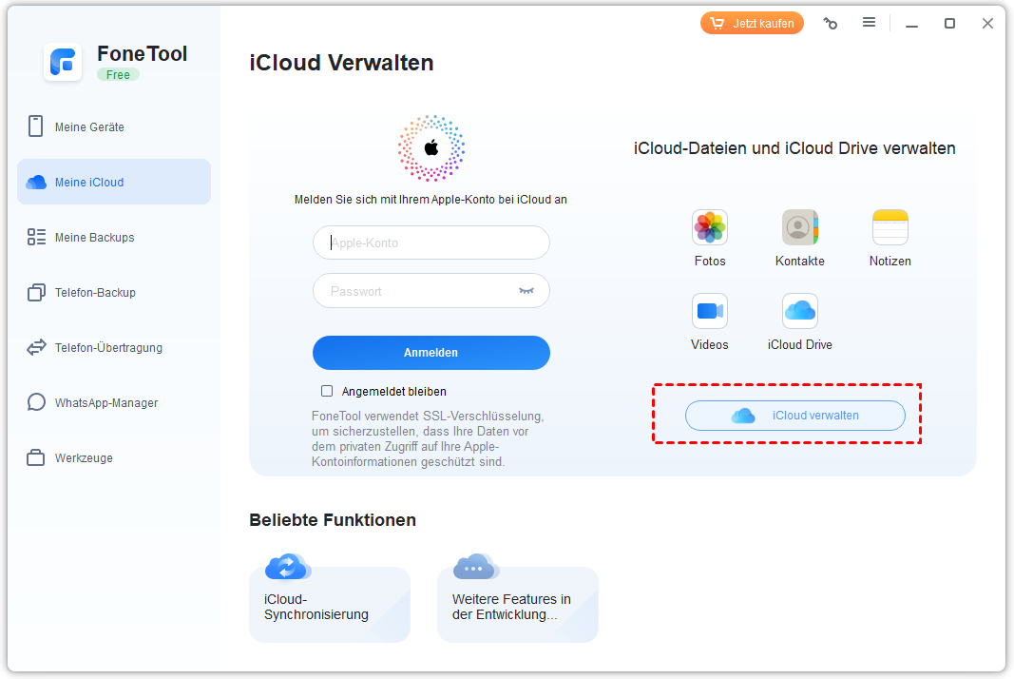Focus the Apple-Konto input field
Viewport: 1014px width, 679px height.
tap(430, 242)
